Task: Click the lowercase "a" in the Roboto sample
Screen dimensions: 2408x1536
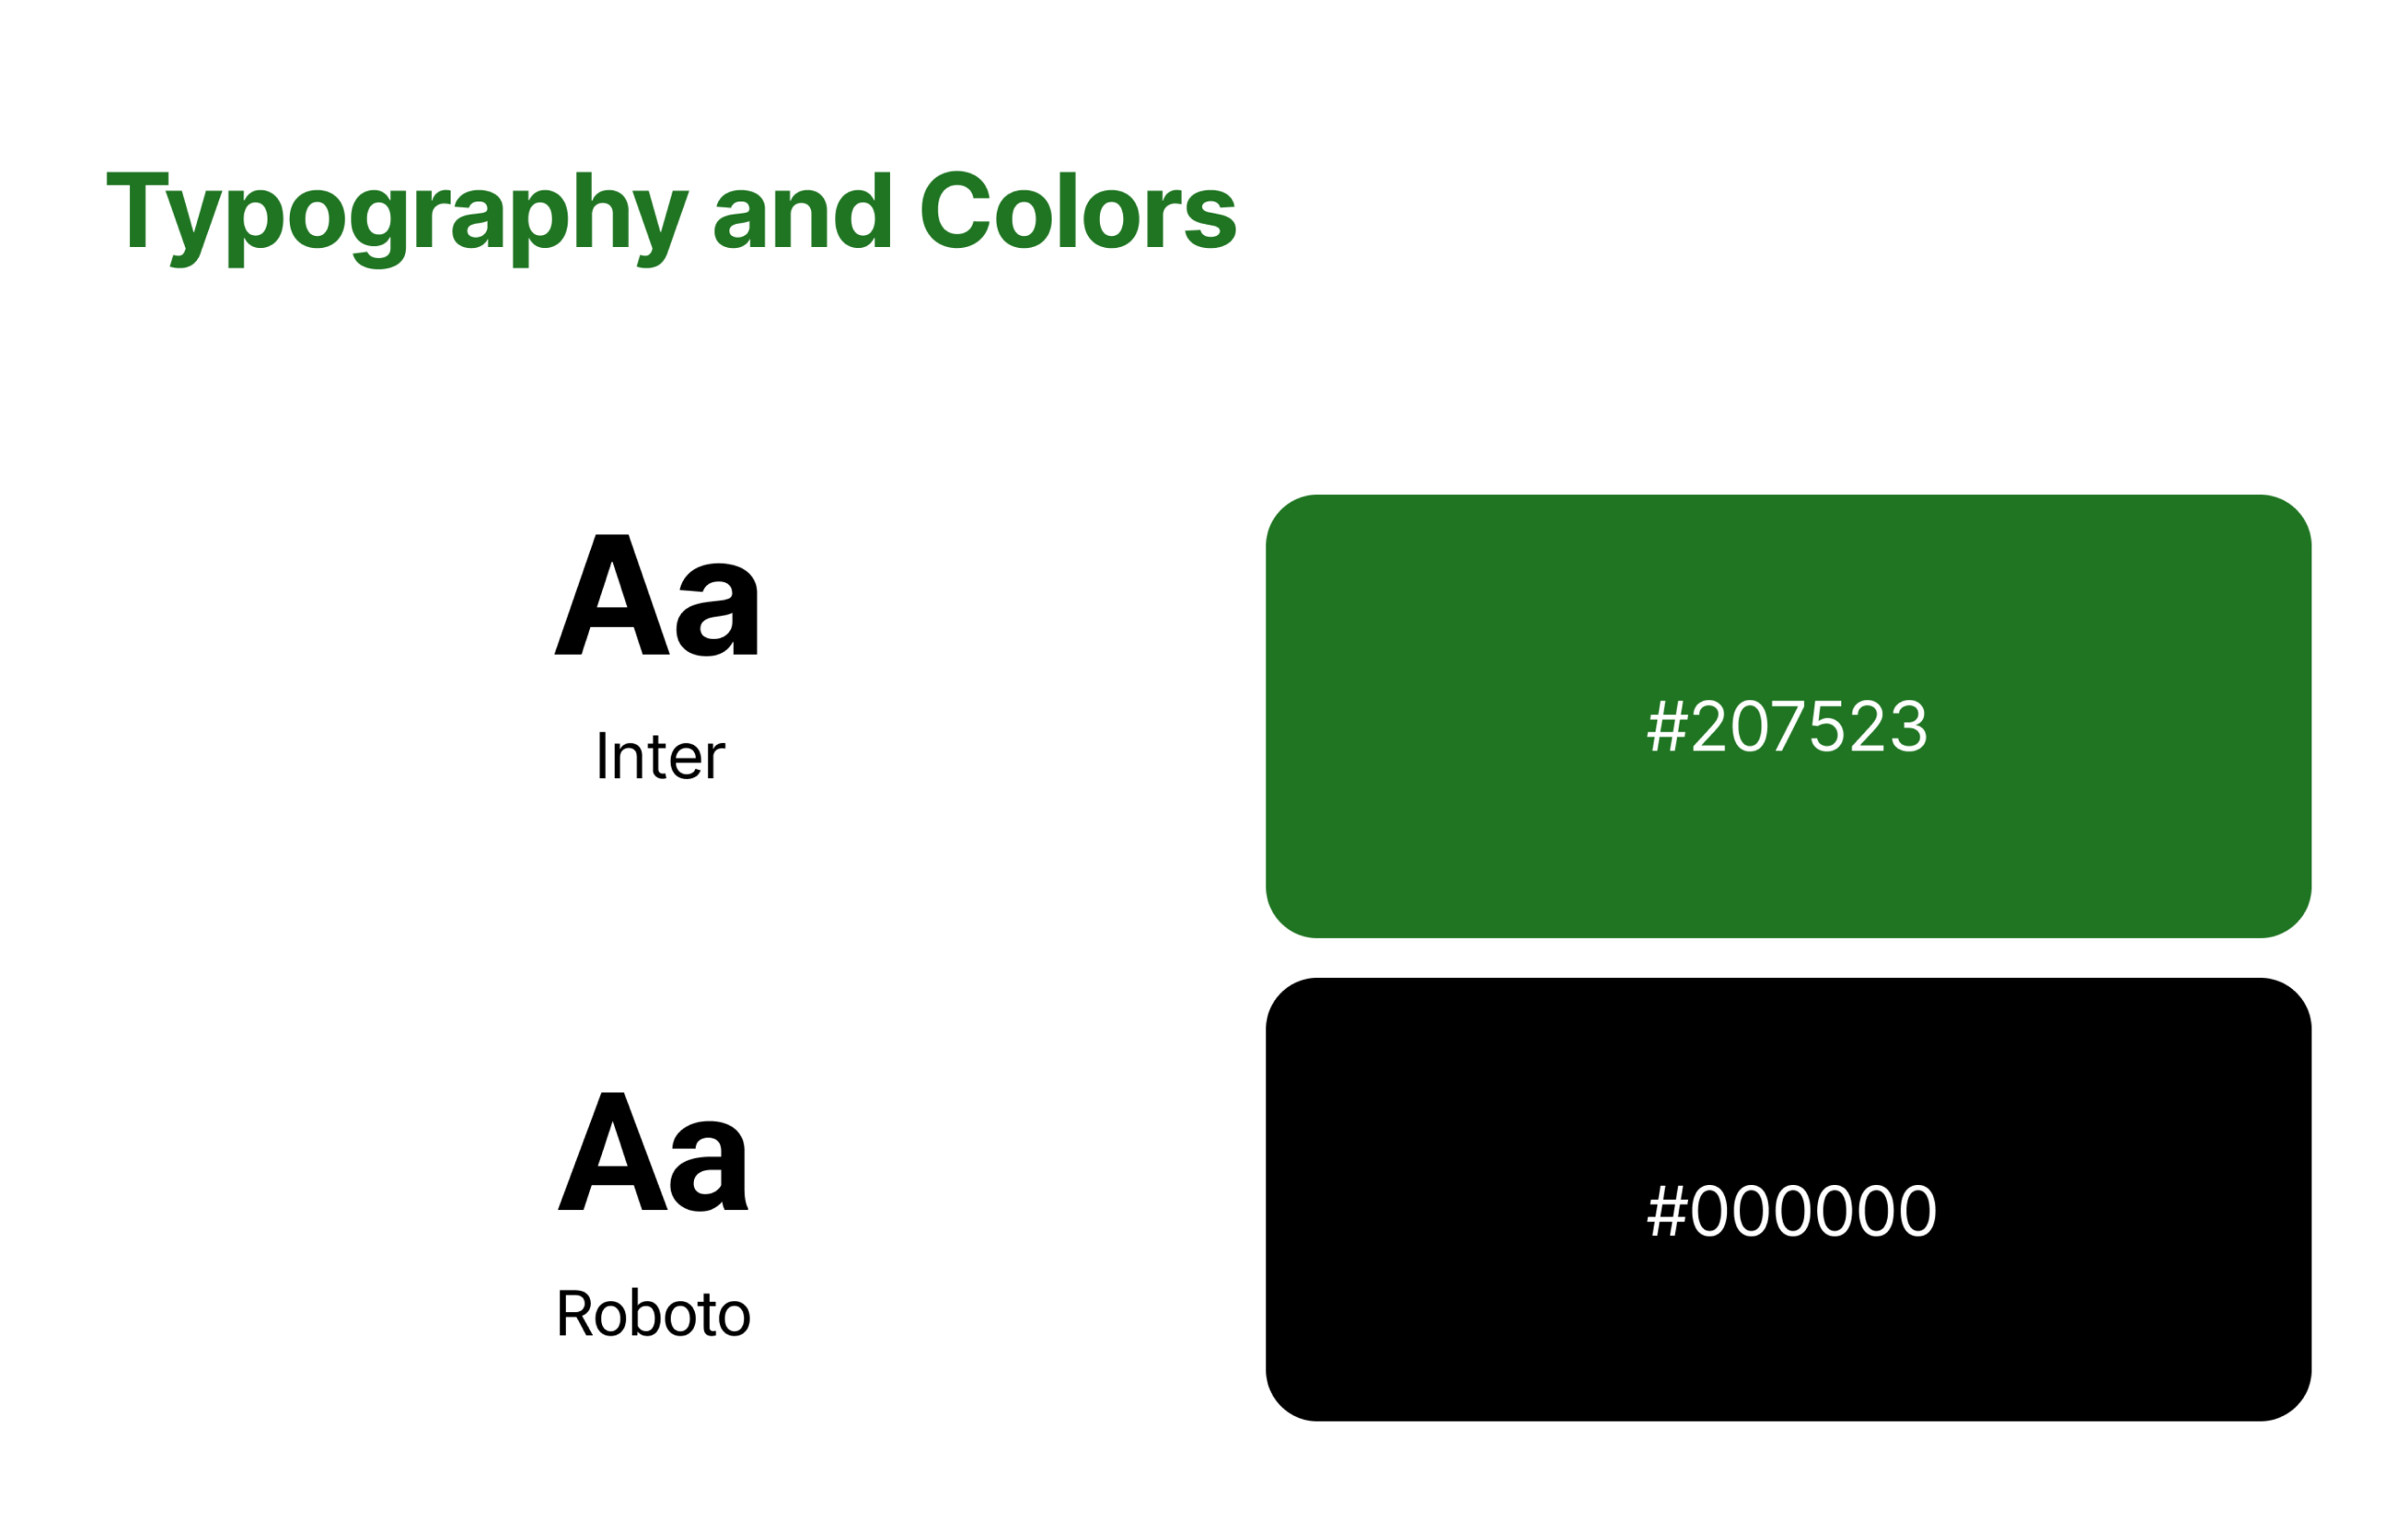Action: click(709, 1165)
